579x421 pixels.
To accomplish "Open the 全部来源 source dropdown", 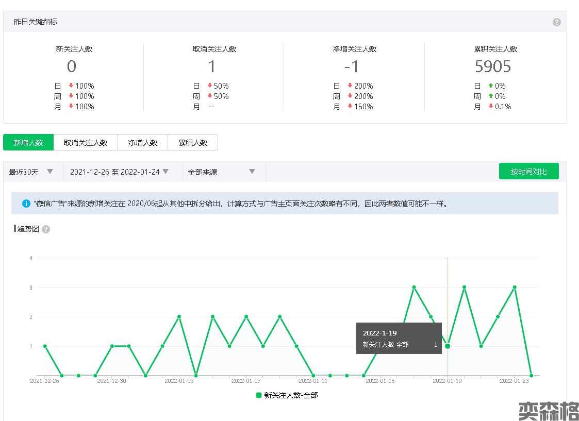I will click(x=222, y=172).
